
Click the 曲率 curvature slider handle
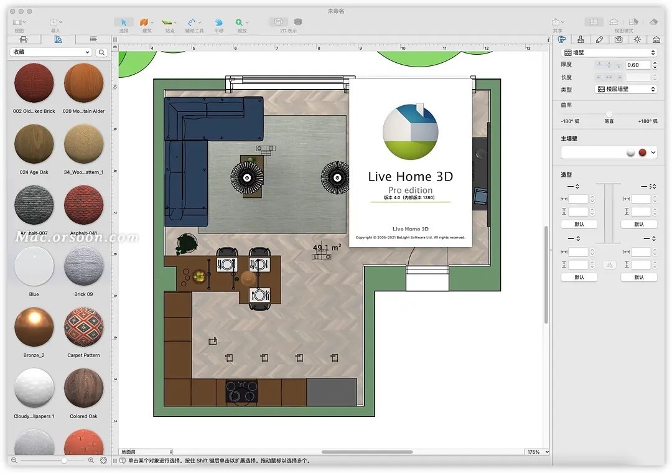[x=609, y=113]
